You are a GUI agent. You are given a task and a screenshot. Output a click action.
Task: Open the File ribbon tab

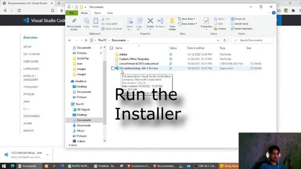[x=71, y=13]
